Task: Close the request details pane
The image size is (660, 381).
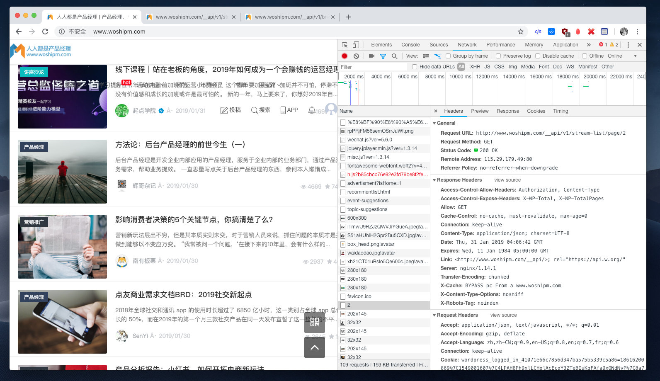Action: (436, 111)
